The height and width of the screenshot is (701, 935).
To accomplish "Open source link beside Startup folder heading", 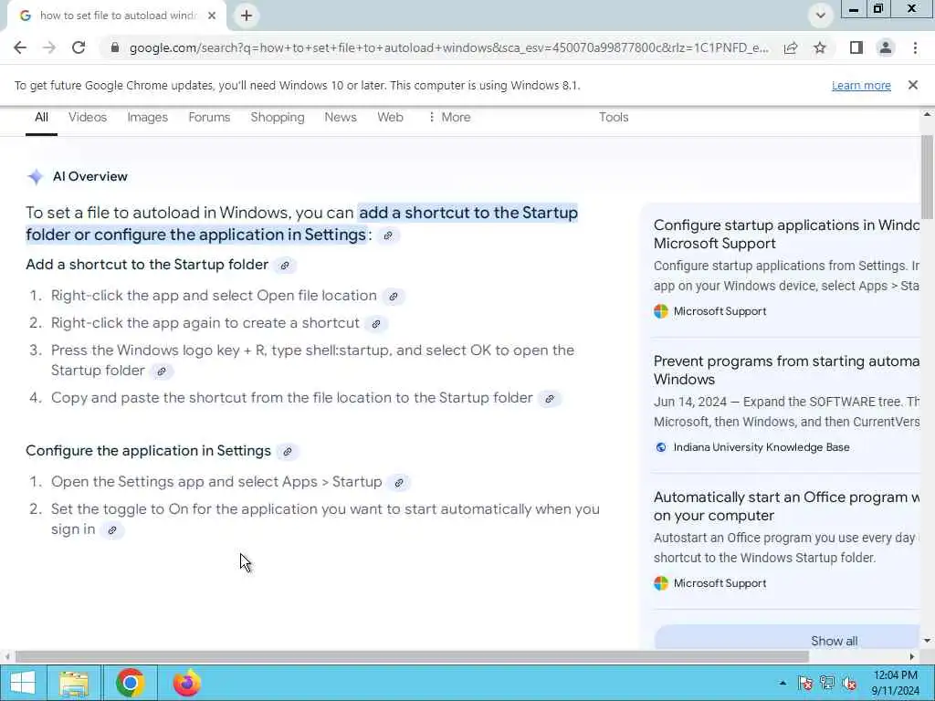I will [x=285, y=266].
